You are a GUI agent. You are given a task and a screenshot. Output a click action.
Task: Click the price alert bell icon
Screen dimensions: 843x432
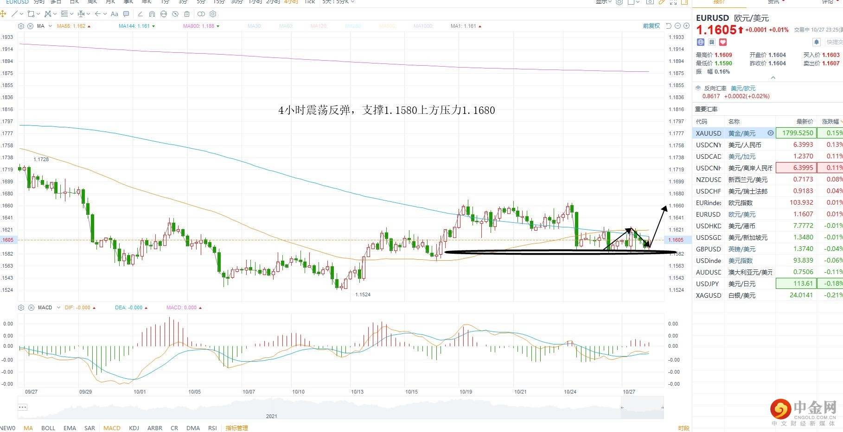point(817,42)
